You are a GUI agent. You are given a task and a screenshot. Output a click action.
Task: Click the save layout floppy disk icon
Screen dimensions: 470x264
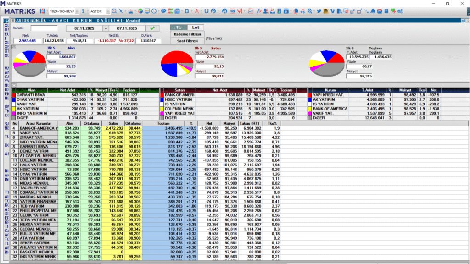click(x=43, y=11)
